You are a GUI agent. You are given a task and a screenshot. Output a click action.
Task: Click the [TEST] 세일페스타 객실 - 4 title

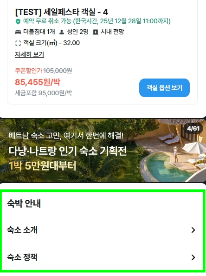(x=62, y=12)
